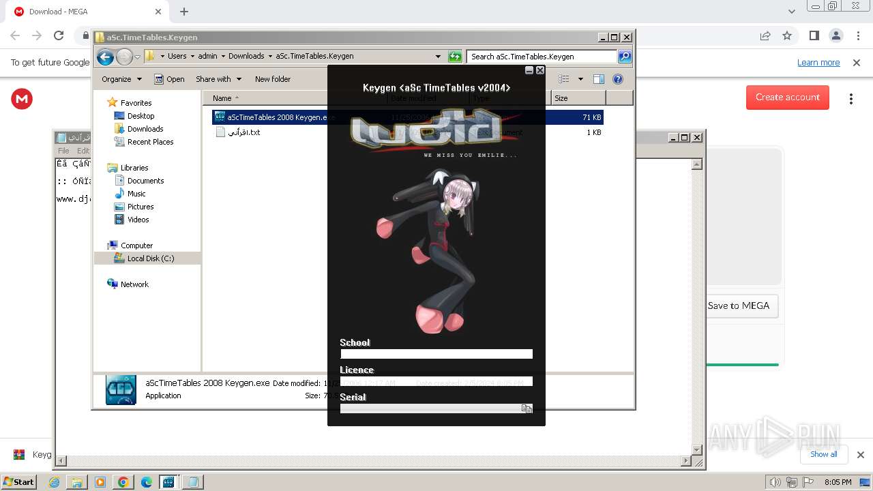This screenshot has width=873, height=491.
Task: Open the Documents library
Action: pyautogui.click(x=145, y=181)
